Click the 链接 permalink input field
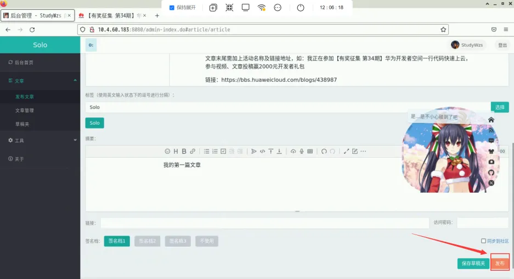Image resolution: width=514 pixels, height=279 pixels. click(x=264, y=223)
